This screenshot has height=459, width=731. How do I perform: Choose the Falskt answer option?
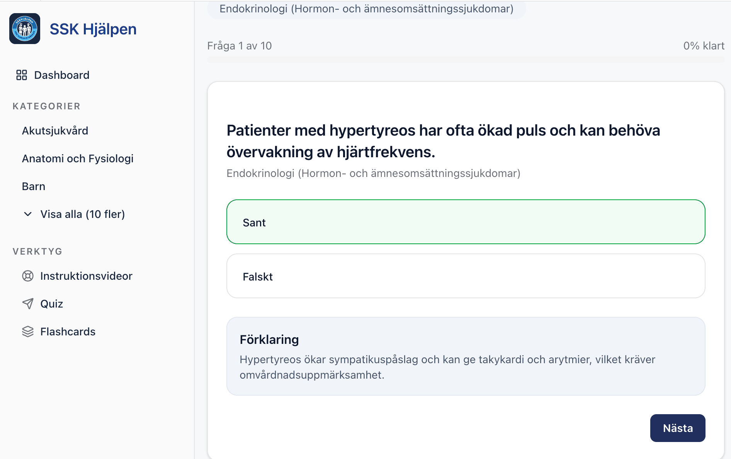point(466,276)
